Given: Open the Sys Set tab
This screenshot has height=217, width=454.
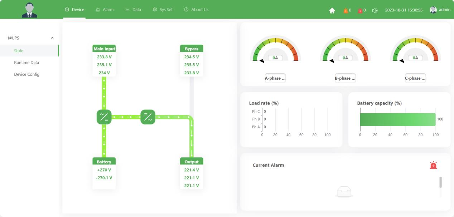Looking at the screenshot, I should tap(163, 10).
